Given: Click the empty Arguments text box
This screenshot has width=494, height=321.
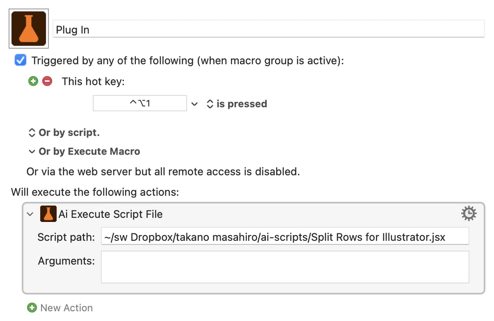Looking at the screenshot, I should click(x=285, y=267).
